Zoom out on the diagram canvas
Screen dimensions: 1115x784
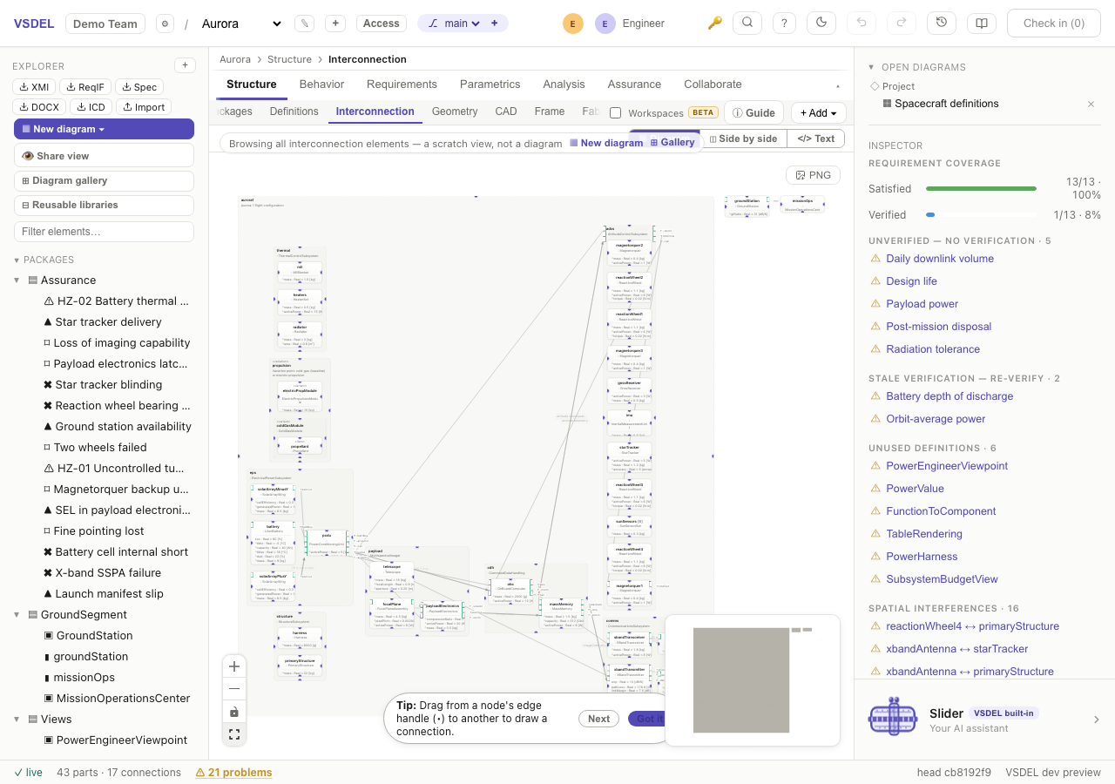(x=234, y=689)
